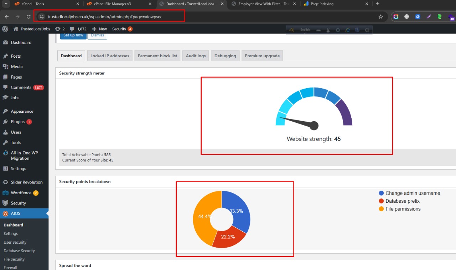This screenshot has width=456, height=270.
Task: Open a new browser tab
Action: point(378,4)
